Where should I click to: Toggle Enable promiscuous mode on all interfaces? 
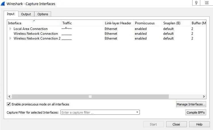9,104
